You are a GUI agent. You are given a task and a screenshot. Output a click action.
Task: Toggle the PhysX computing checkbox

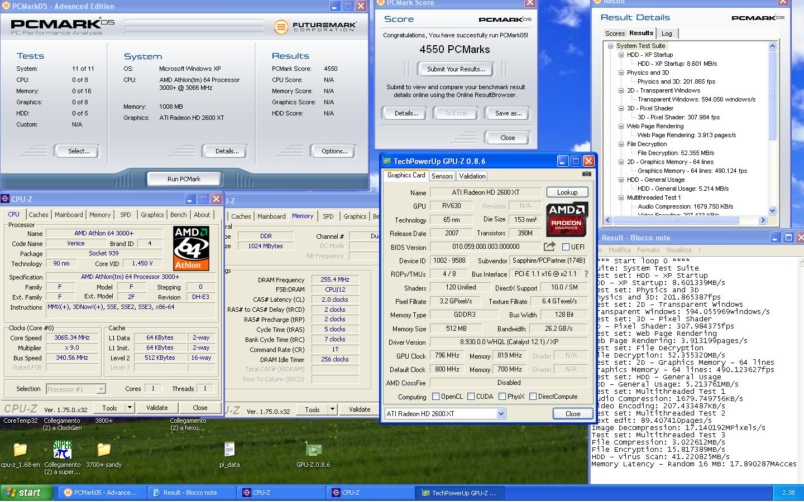click(x=502, y=397)
